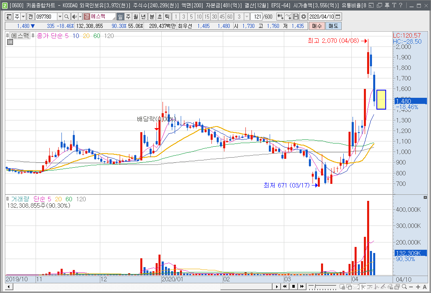Click the T font icon in title bar
The width and height of the screenshot is (431, 293).
pyautogui.click(x=394, y=5)
